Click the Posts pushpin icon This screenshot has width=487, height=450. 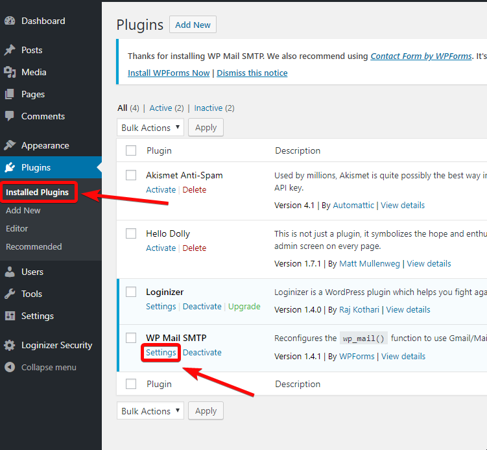[10, 50]
